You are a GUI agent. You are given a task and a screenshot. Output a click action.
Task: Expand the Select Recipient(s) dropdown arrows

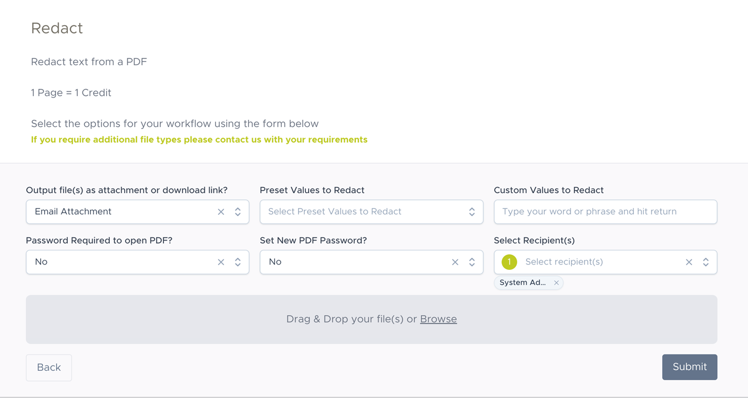pos(705,262)
